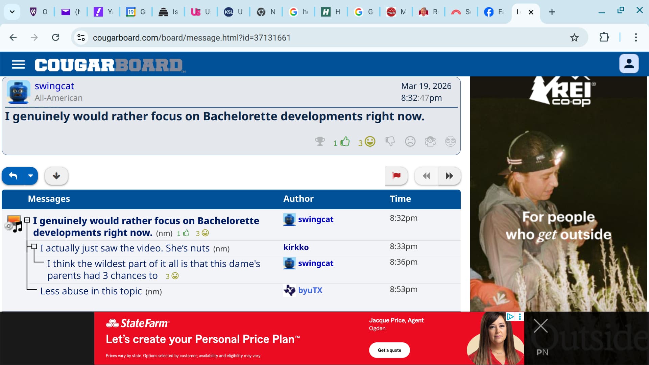The width and height of the screenshot is (649, 365).
Task: Collapse the top thread tree node
Action: (27, 220)
